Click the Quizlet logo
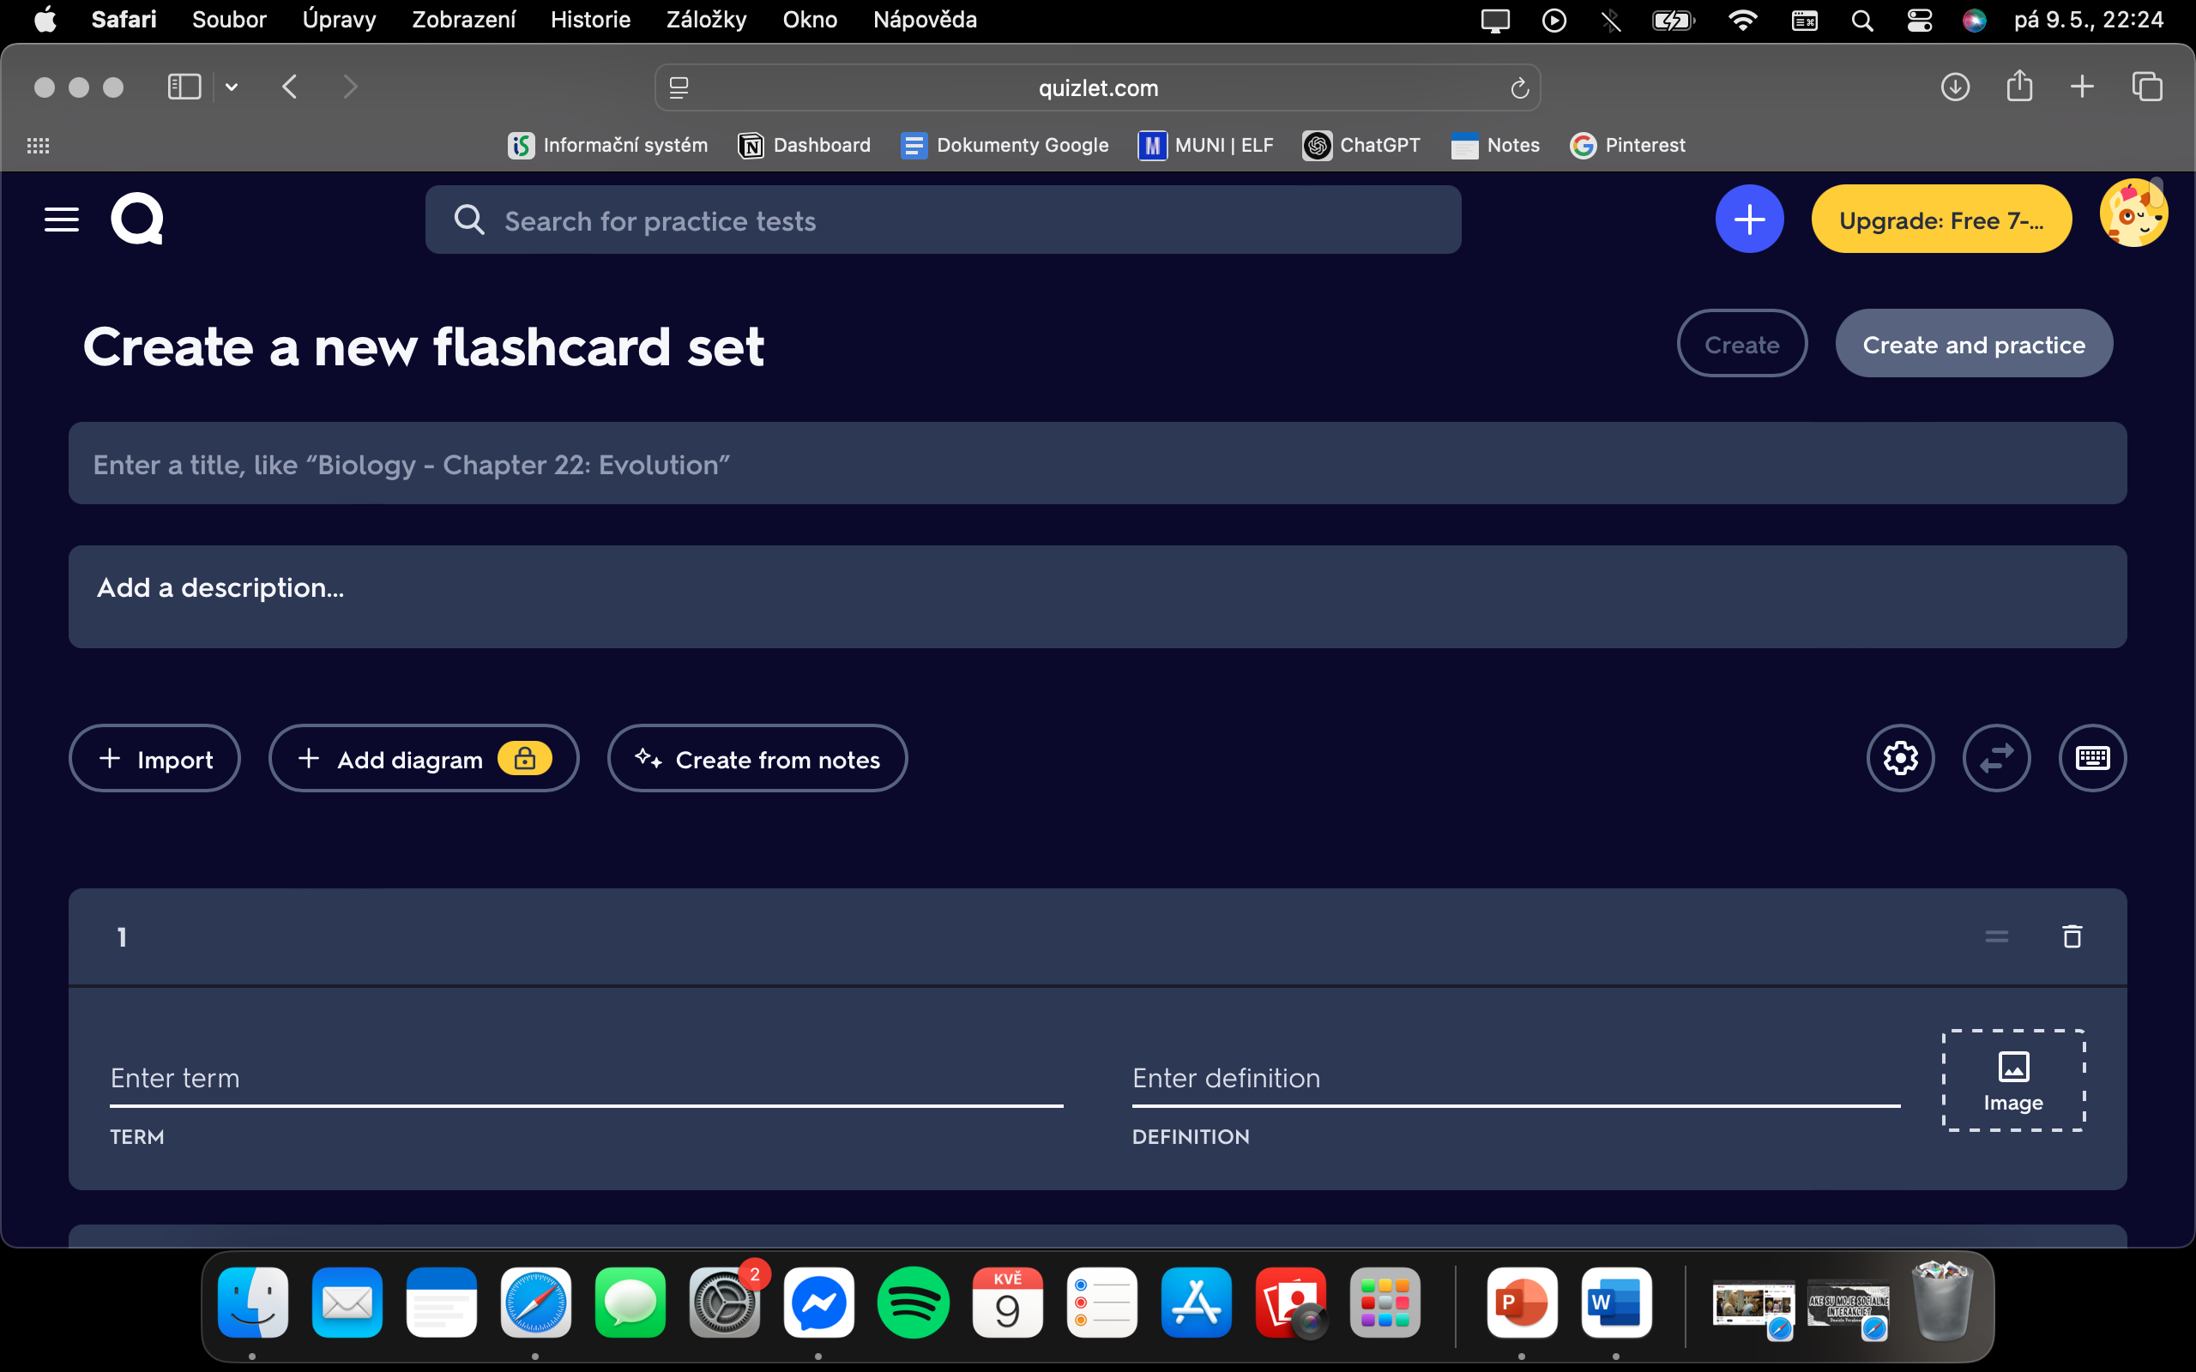2196x1372 pixels. point(137,219)
